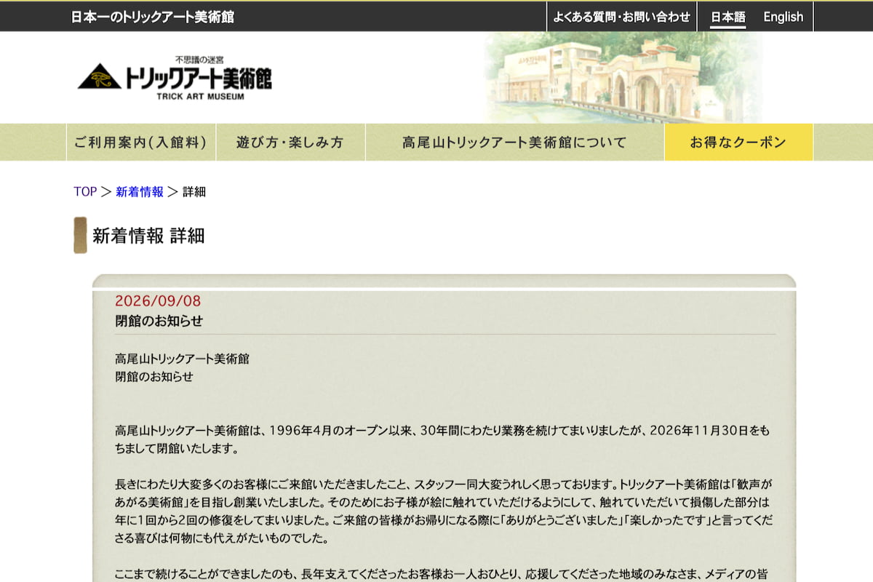The width and height of the screenshot is (873, 582).
Task: Open ご利用案内(入館料) menu
Action: point(141,142)
